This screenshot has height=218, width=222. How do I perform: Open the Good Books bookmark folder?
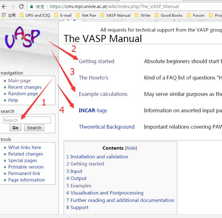pyautogui.click(x=169, y=15)
